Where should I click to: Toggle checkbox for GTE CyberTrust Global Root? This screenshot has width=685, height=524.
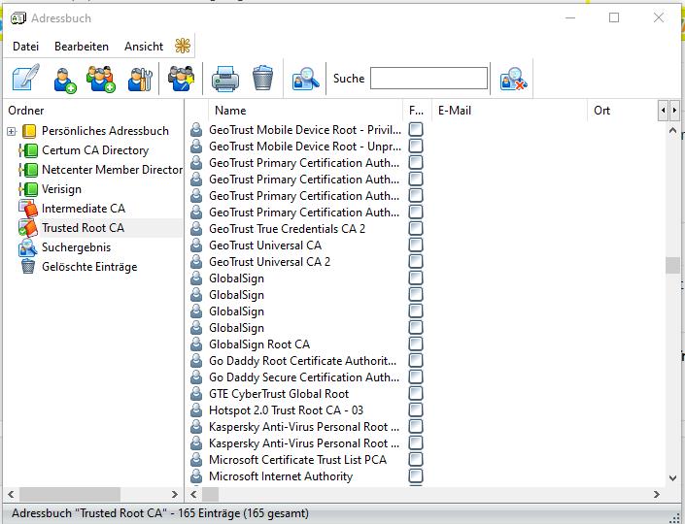tap(416, 394)
